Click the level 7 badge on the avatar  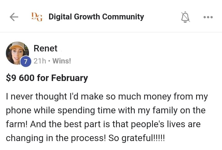pos(26,61)
